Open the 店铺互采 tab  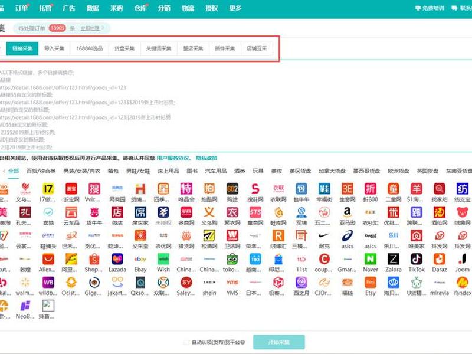257,48
